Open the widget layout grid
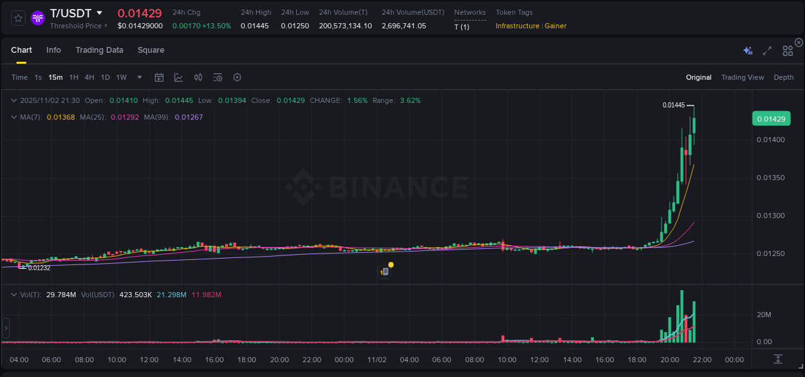 [x=787, y=50]
